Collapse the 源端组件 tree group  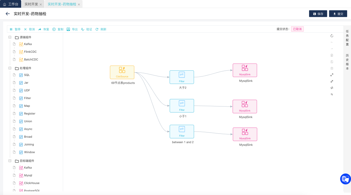click(x=10, y=37)
